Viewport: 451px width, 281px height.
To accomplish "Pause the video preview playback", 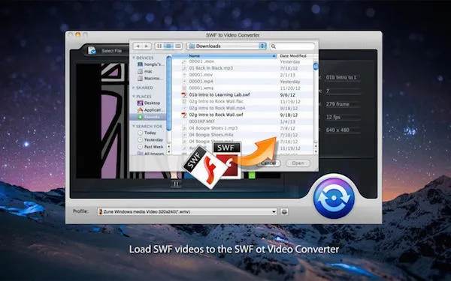I will tap(176, 184).
